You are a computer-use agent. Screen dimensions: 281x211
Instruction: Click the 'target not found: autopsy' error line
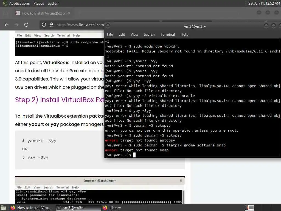tap(140, 140)
